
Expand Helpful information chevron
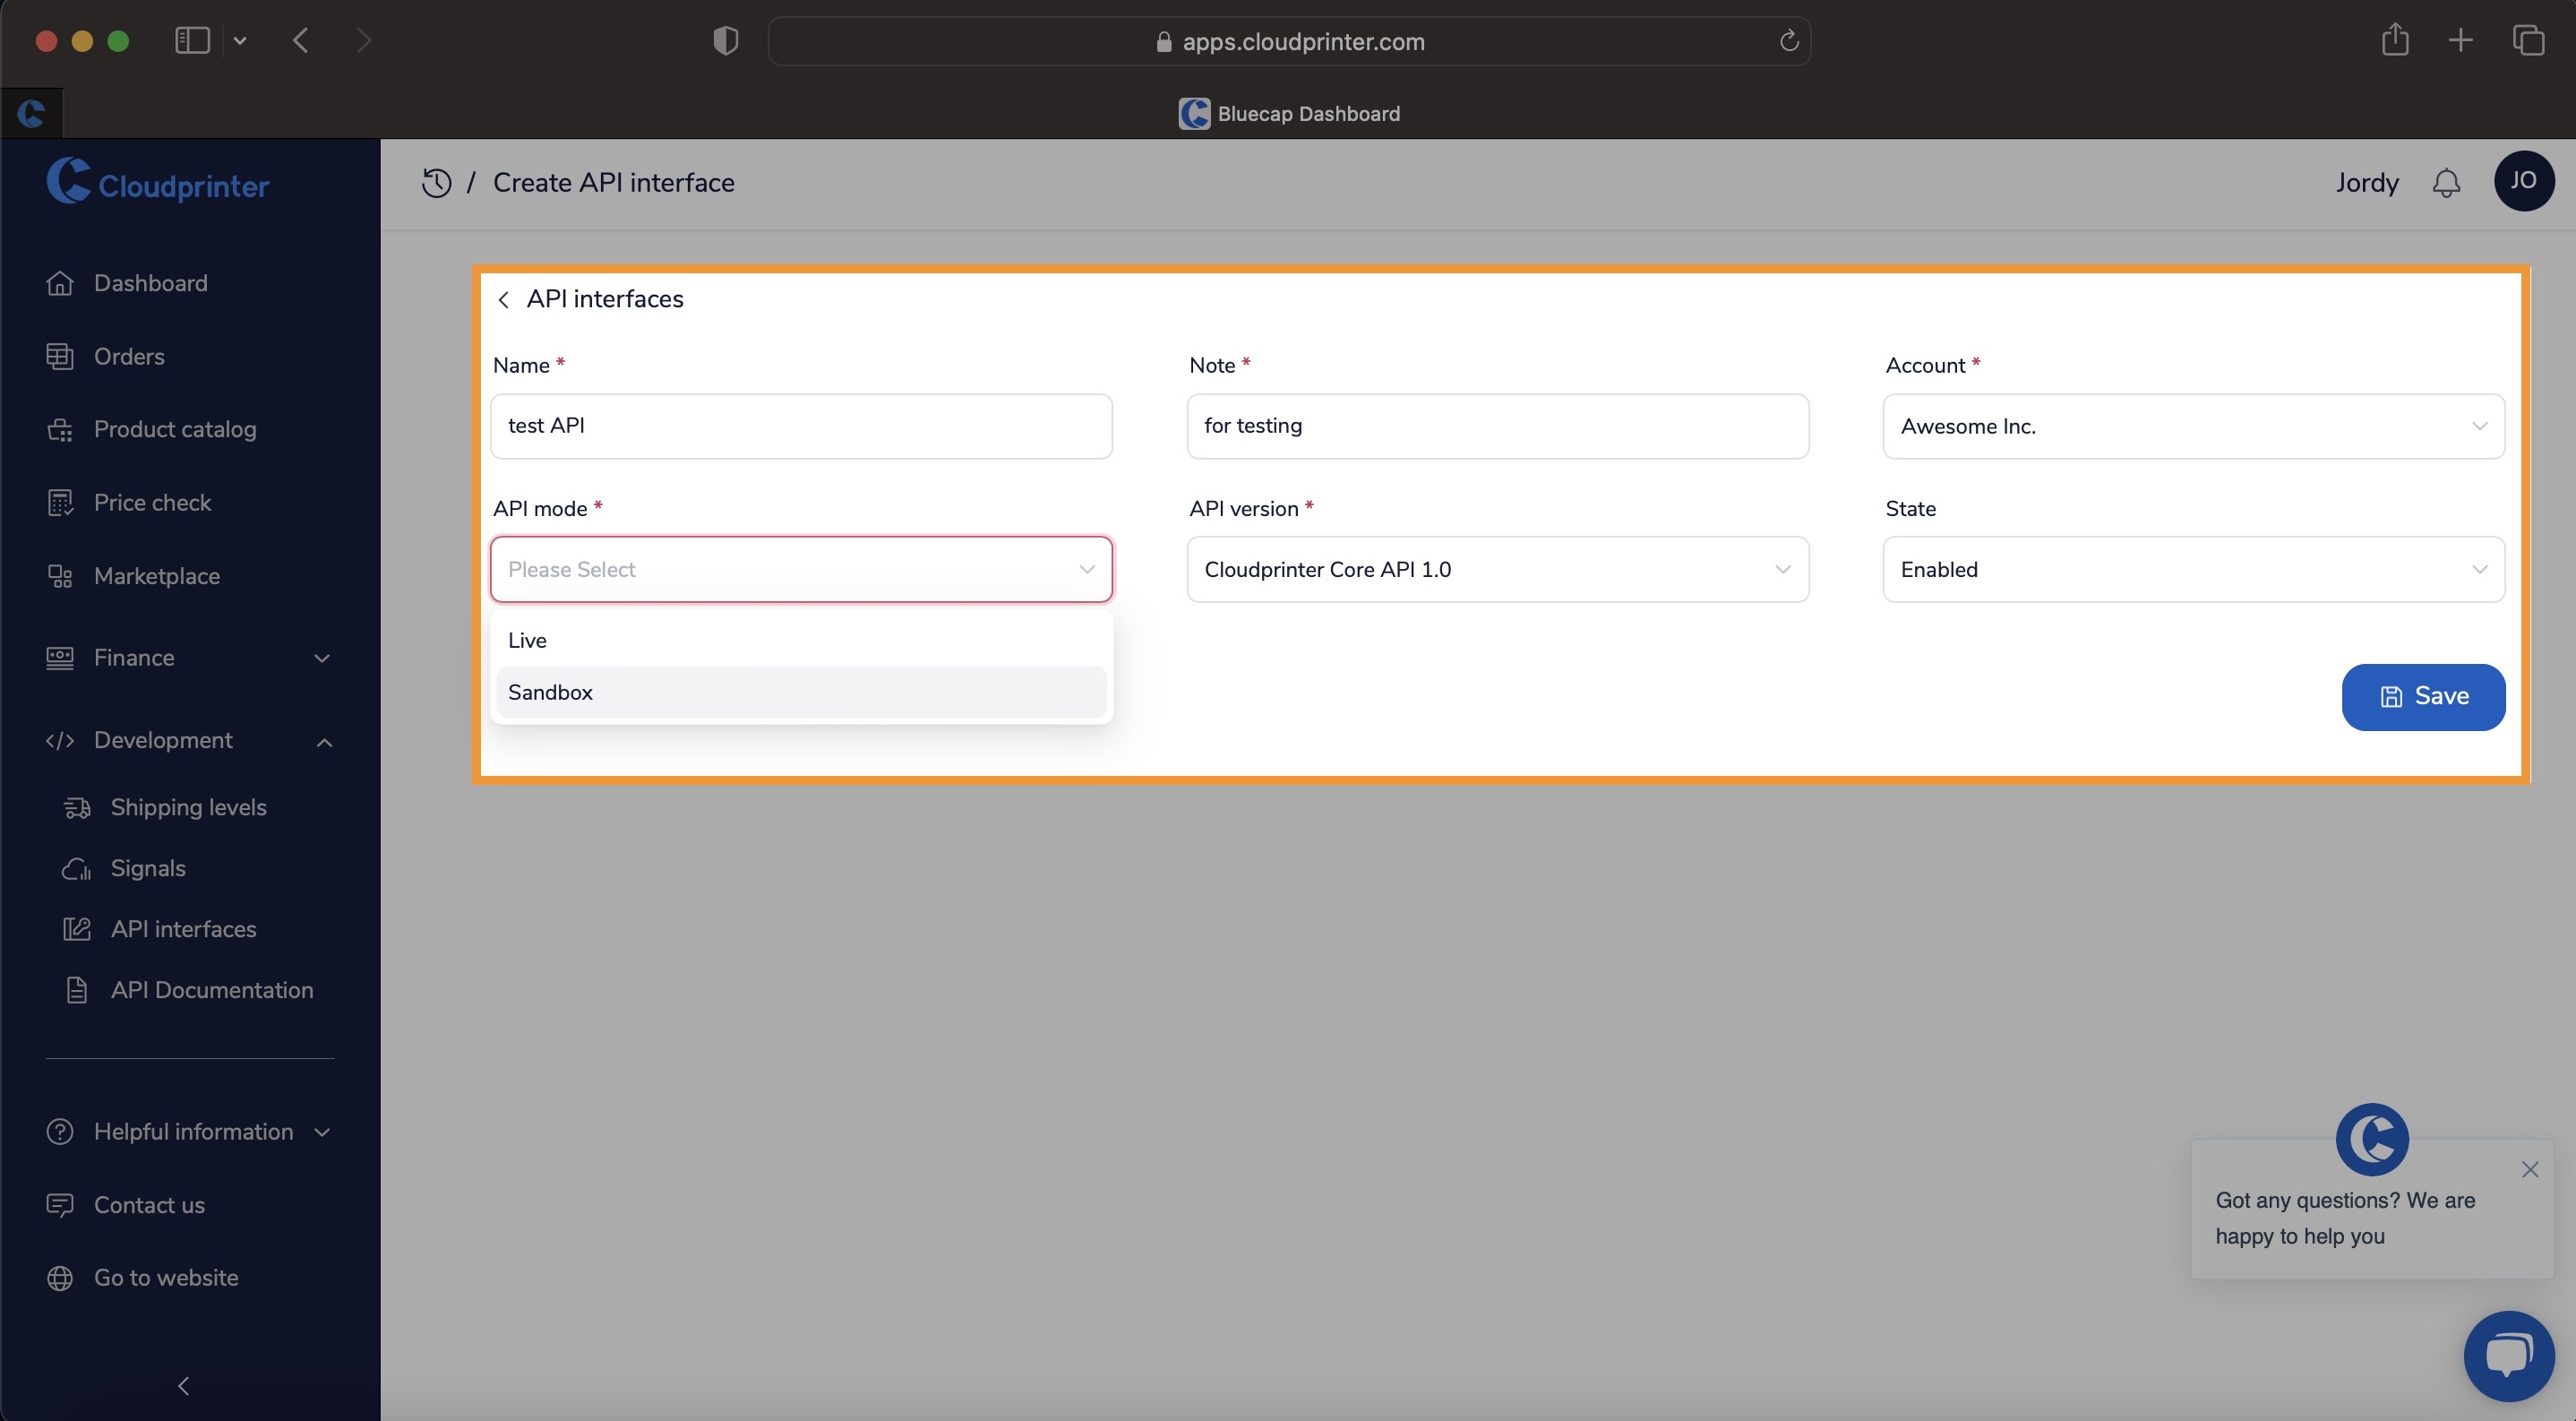coord(322,1132)
